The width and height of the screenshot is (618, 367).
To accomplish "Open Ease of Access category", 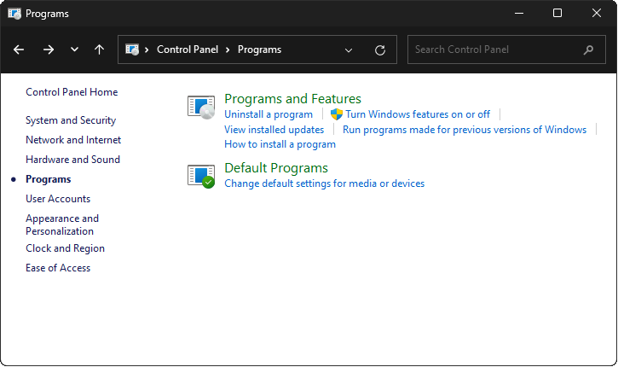I will click(58, 268).
